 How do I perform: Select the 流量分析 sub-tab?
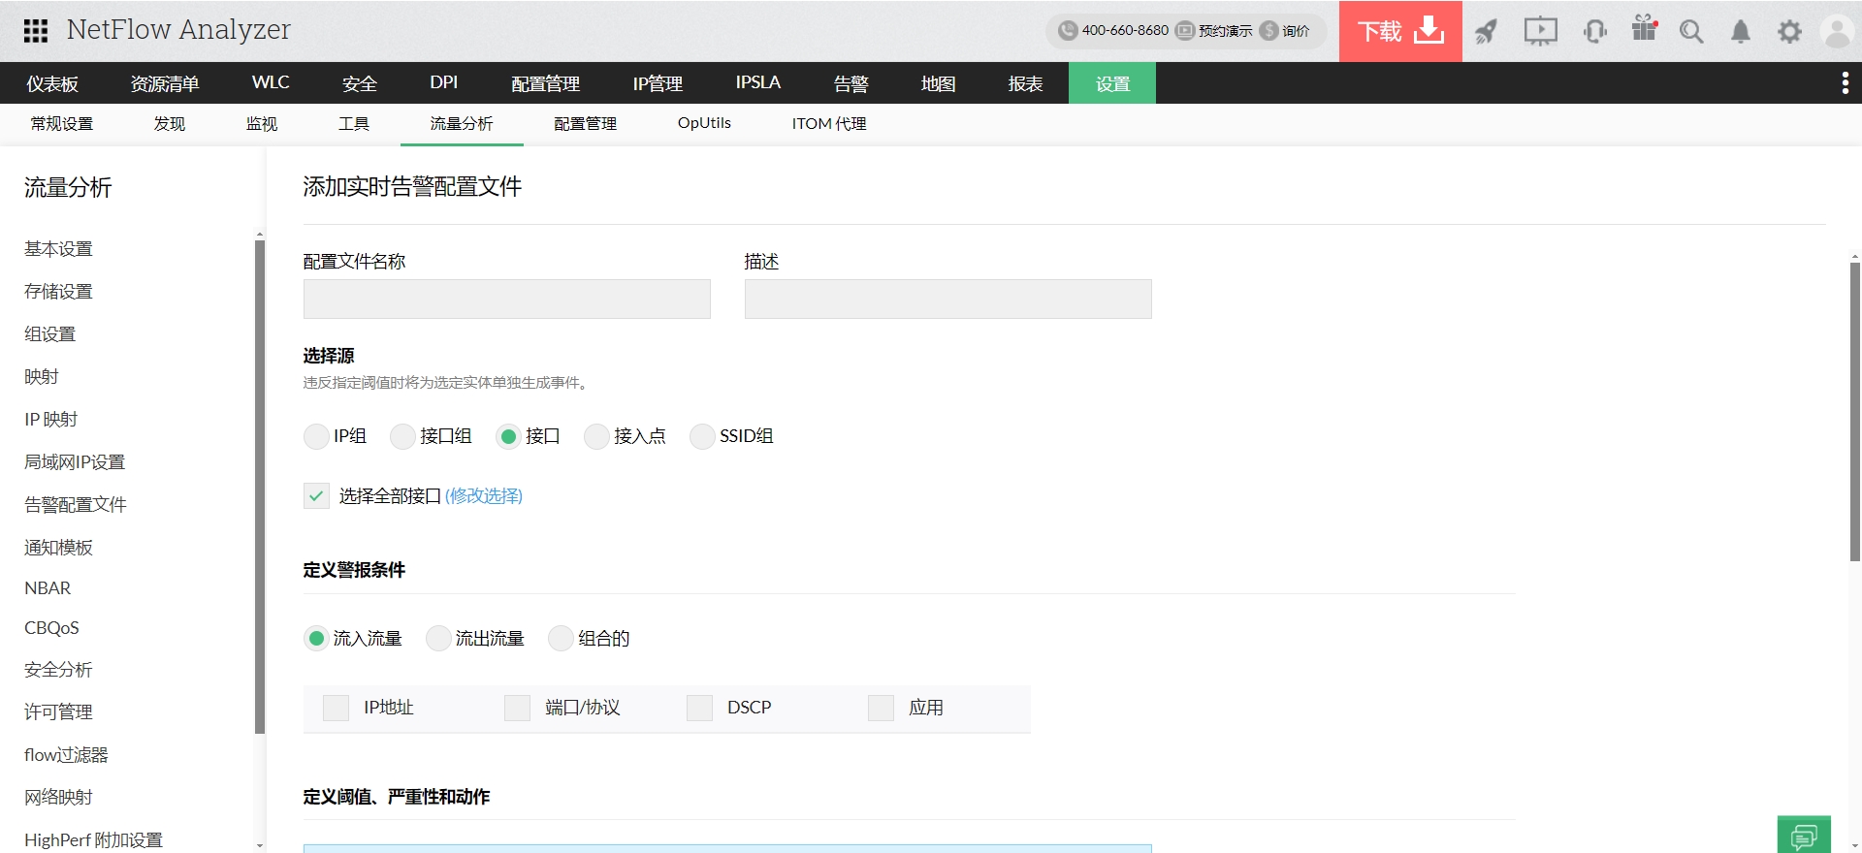tap(462, 124)
